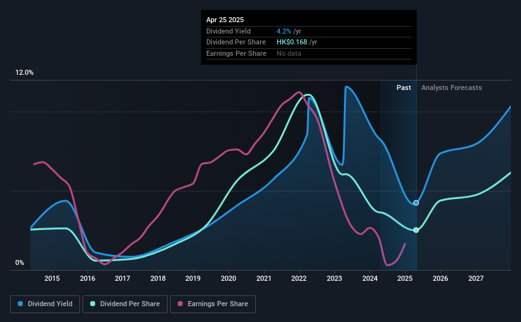521x322 pixels.
Task: Click the HK$0.168 dividend per share value
Action: click(292, 42)
